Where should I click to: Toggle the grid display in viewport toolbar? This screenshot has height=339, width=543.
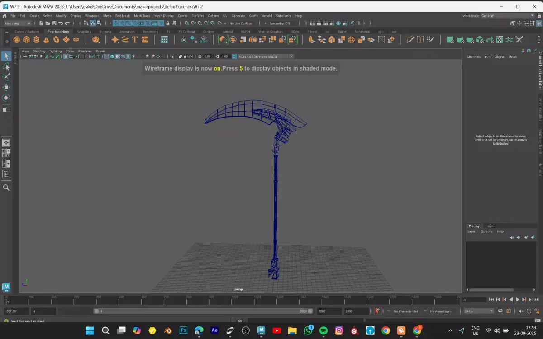[x=66, y=56]
